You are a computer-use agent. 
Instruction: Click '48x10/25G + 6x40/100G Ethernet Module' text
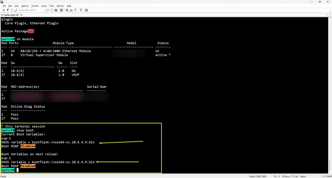point(55,51)
